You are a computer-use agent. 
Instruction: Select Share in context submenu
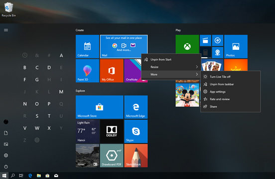pyautogui.click(x=231, y=106)
